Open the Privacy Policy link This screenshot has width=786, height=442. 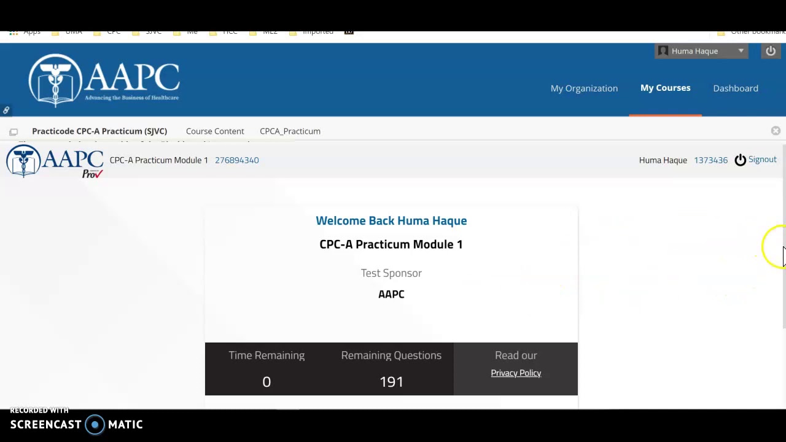[x=516, y=373]
